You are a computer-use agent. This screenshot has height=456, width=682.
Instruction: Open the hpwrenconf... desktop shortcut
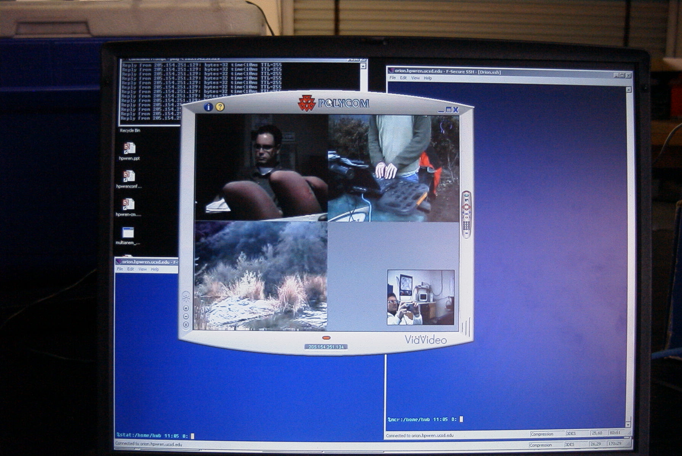point(129,179)
